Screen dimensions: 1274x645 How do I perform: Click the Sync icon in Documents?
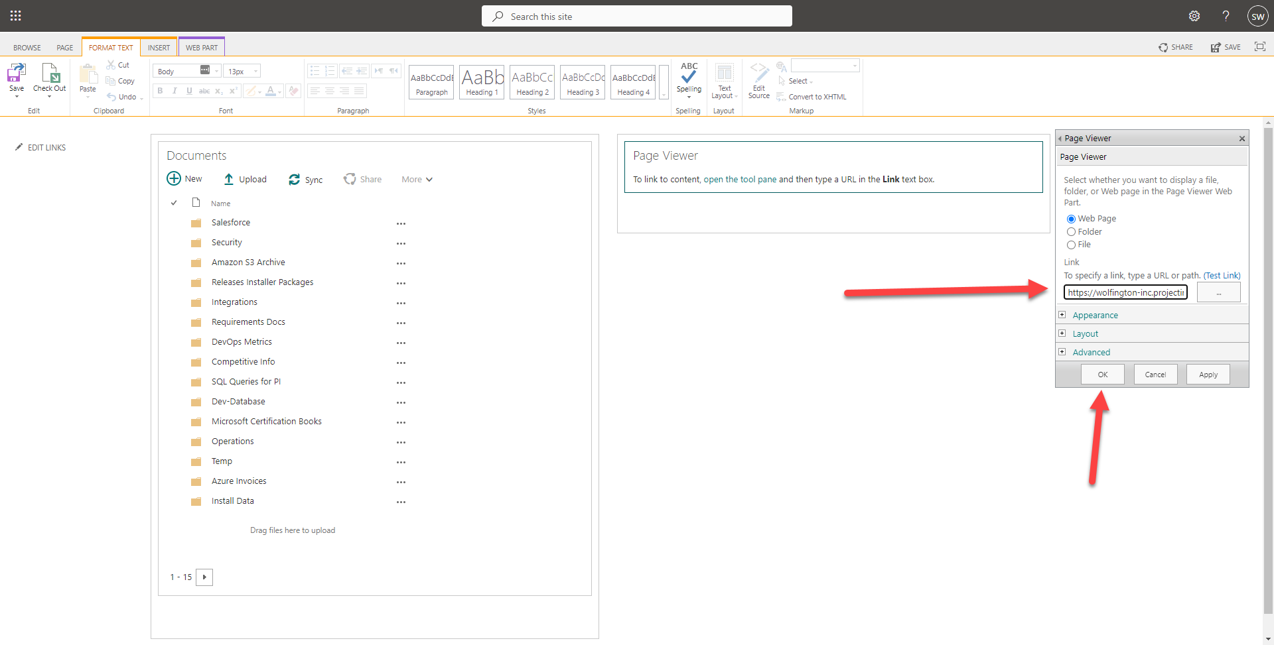(294, 180)
